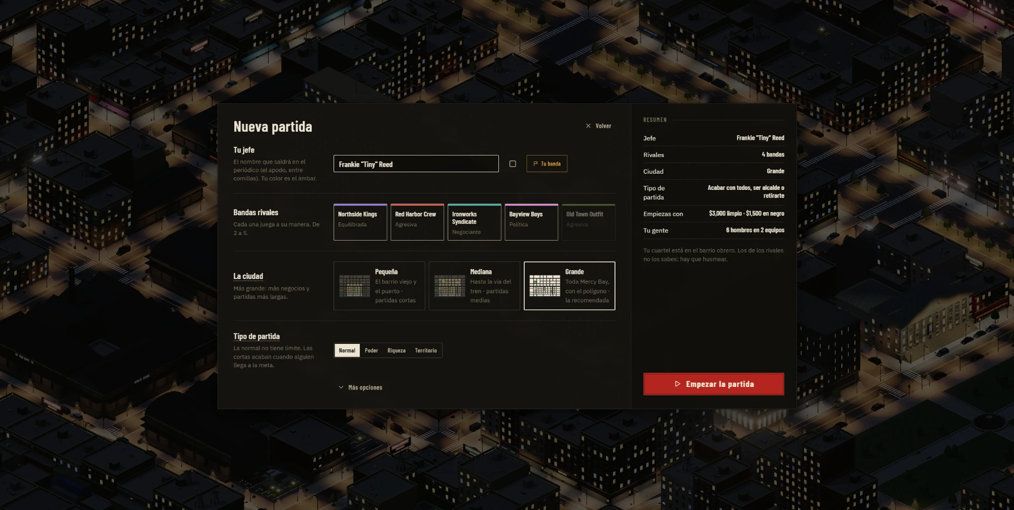Select the Riqueza game type
1014x510 pixels.
[396, 350]
